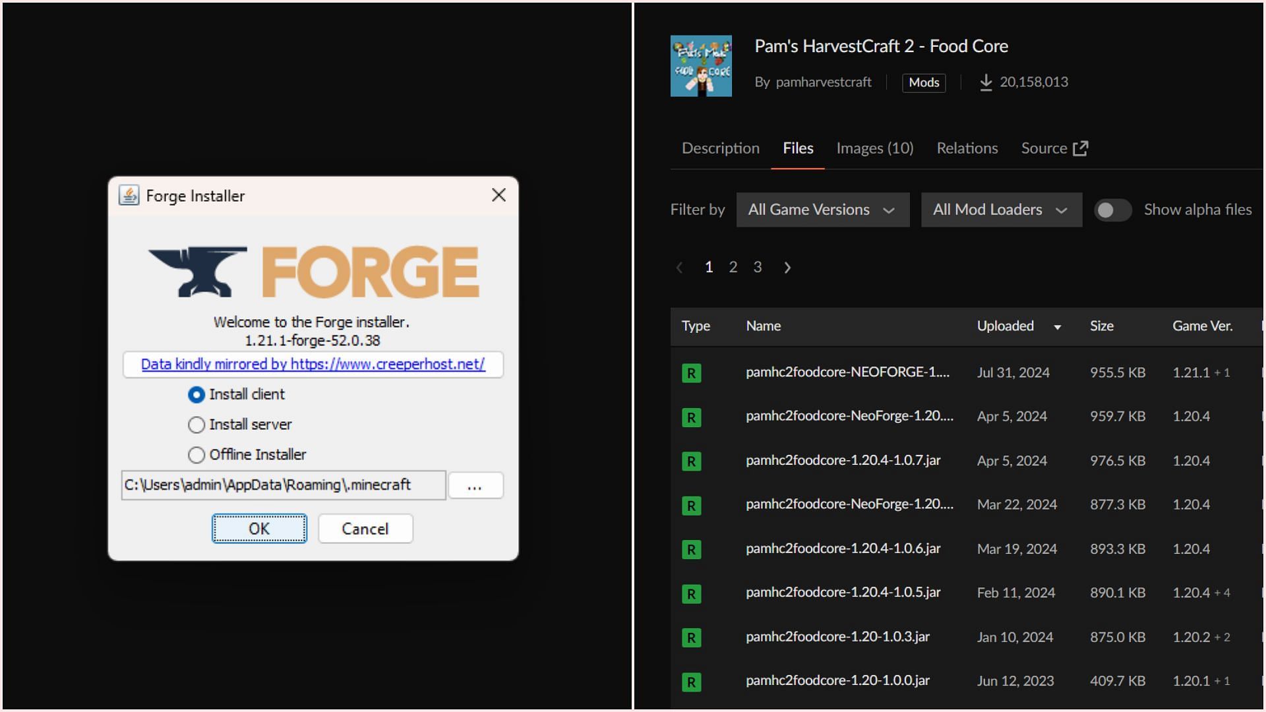Screen dimensions: 1266x712
Task: Open pamhc2foodcore-1.20-1.0.3.jar file
Action: coord(838,637)
